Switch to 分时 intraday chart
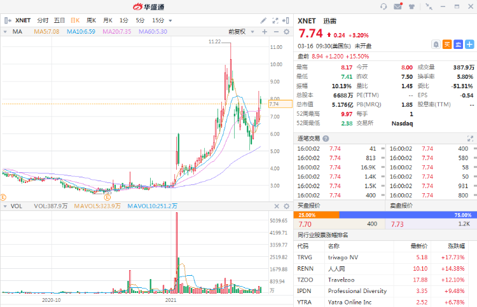477x307 pixels. 43,20
